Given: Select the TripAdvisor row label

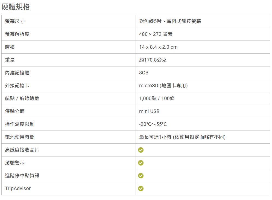Looking at the screenshot, I should pos(18,188).
